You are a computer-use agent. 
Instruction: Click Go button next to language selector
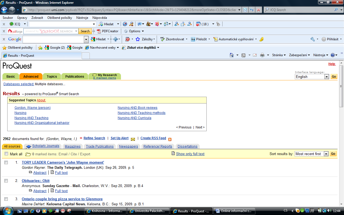[x=334, y=77]
